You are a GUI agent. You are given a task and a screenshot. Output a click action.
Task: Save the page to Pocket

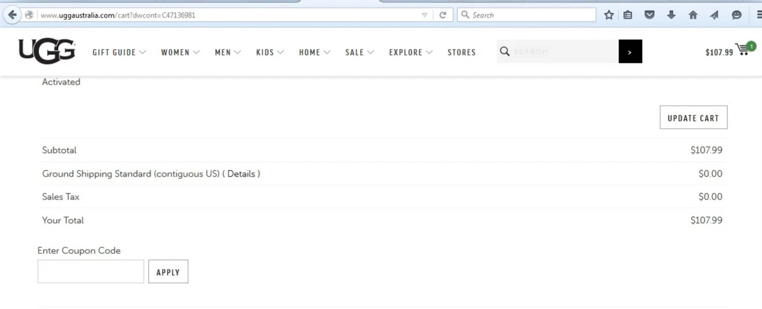(649, 15)
